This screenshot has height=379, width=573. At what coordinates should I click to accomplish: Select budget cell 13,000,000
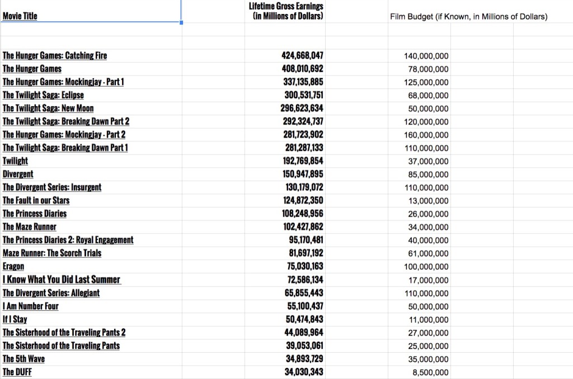coord(419,200)
